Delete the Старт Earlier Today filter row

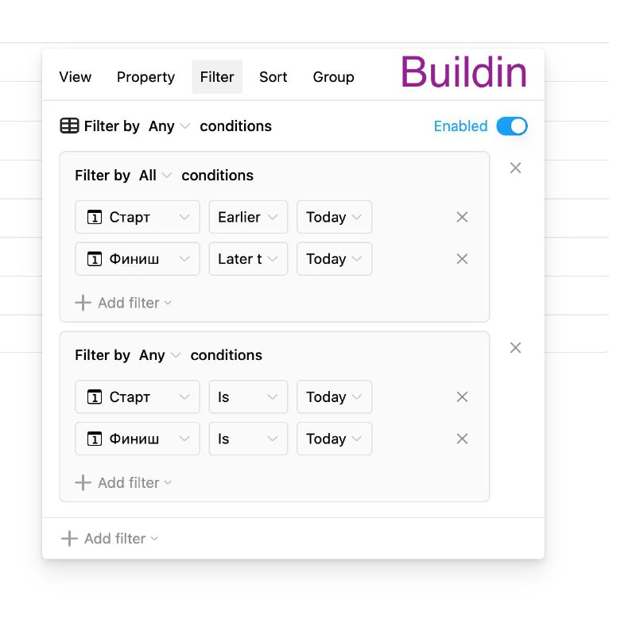click(x=462, y=217)
